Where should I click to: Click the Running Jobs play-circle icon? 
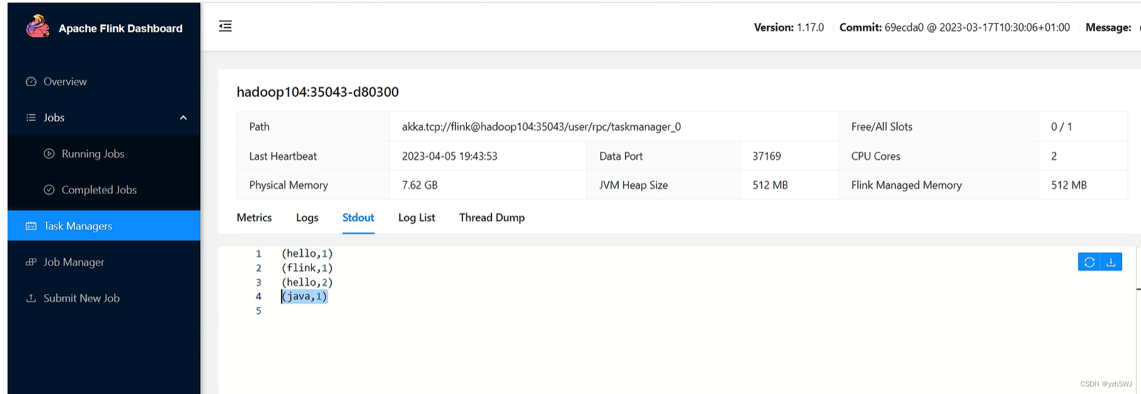click(x=49, y=154)
